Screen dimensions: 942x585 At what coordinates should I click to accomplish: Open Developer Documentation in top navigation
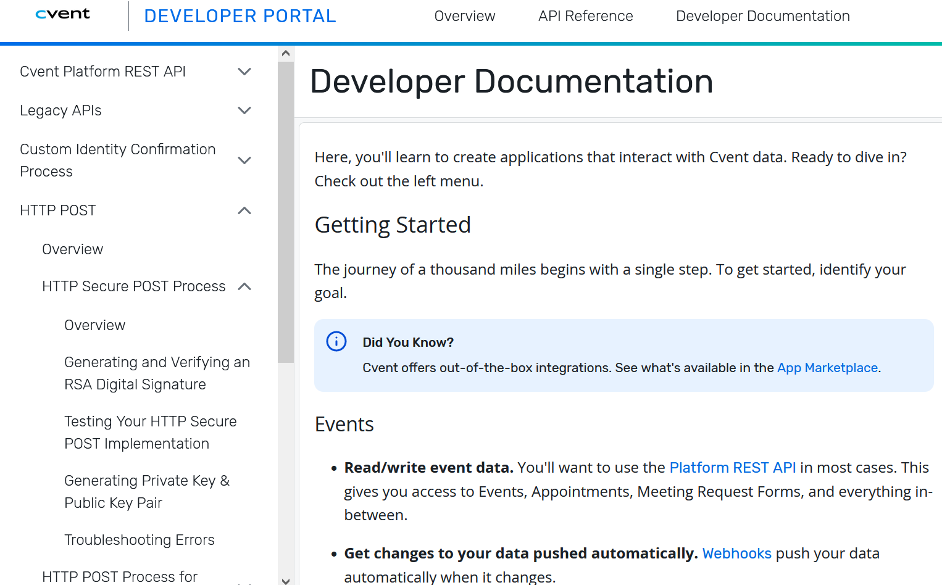[763, 16]
